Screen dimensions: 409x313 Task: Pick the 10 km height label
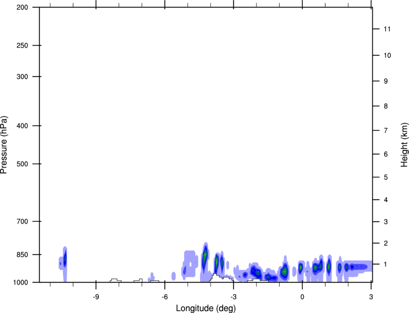(x=387, y=55)
